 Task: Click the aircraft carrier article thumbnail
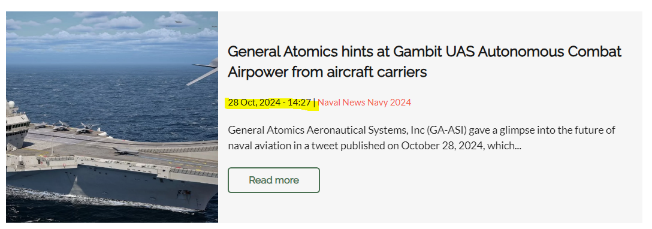pyautogui.click(x=112, y=117)
